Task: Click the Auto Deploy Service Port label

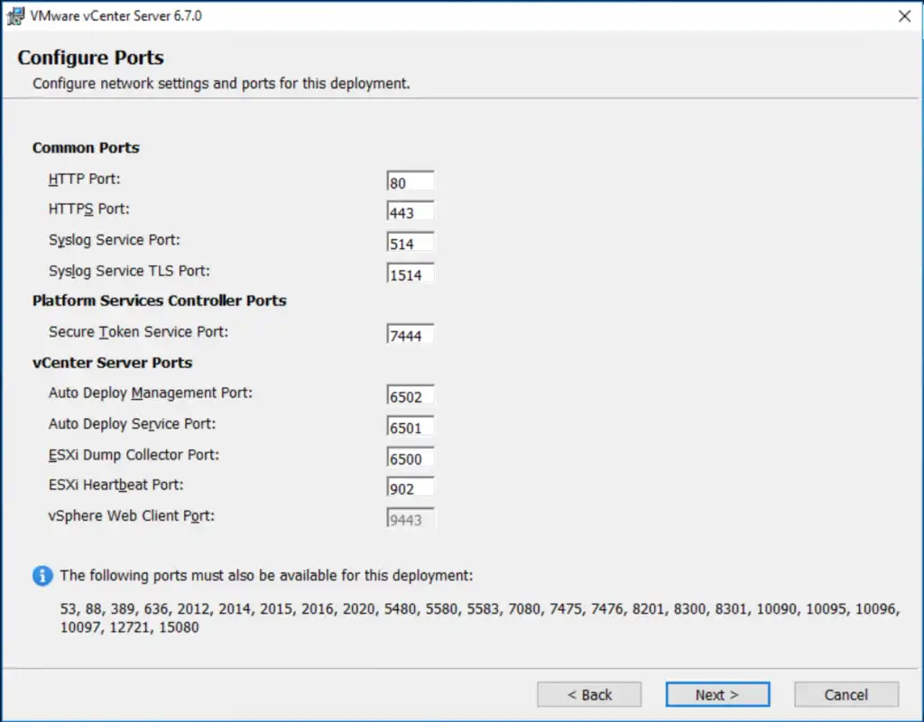Action: (x=132, y=424)
